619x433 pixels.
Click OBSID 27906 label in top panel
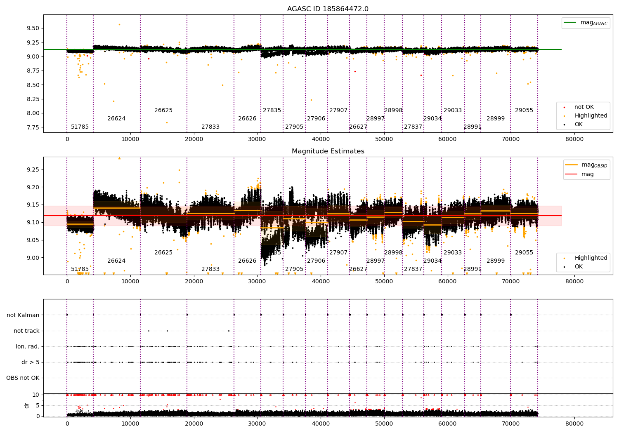coord(316,119)
